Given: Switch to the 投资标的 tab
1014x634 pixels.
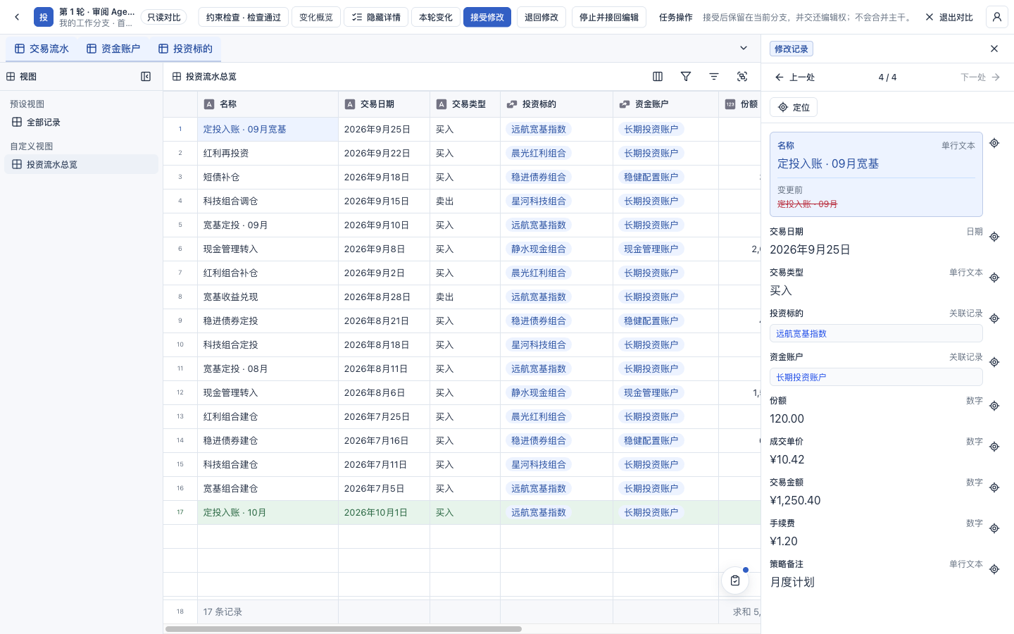Looking at the screenshot, I should [185, 49].
